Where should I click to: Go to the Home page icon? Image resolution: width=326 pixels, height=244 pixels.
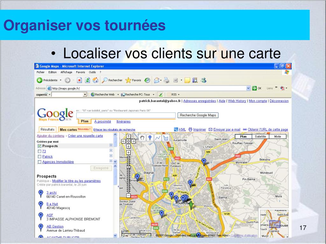(96, 80)
